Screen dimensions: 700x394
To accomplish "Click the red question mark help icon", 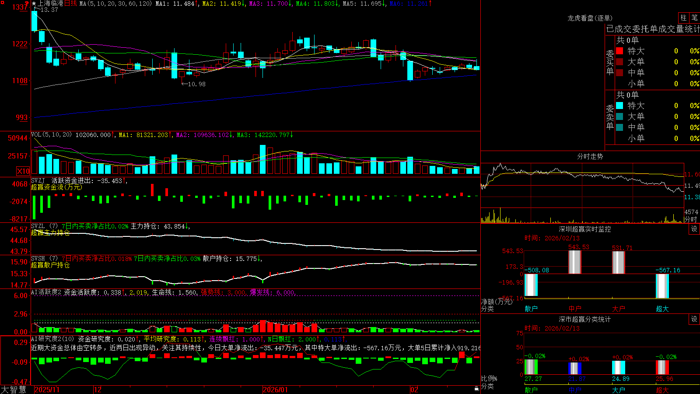I will pos(27,4).
